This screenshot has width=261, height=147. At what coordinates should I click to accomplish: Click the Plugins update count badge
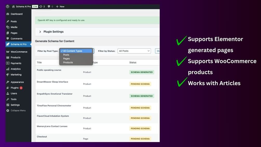coord(21,88)
